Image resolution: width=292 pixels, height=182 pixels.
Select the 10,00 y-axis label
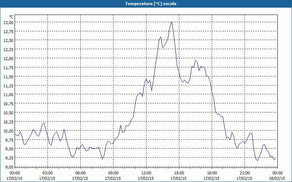pyautogui.click(x=8, y=131)
